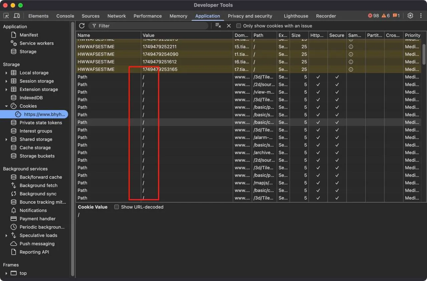Expand Extension storage tree
This screenshot has width=427, height=281.
6,89
